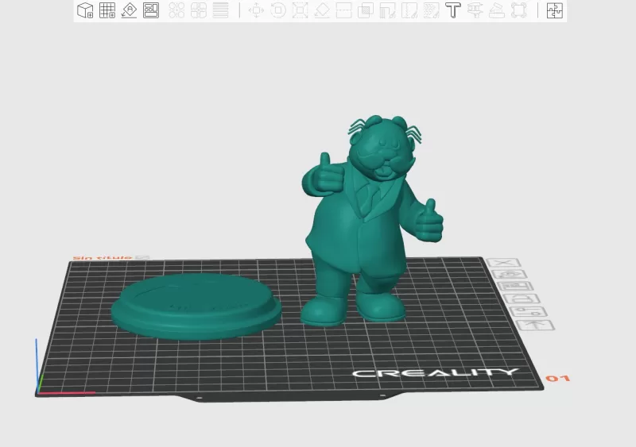
Task: Arrange objects on plate 01
Action: coord(516,287)
